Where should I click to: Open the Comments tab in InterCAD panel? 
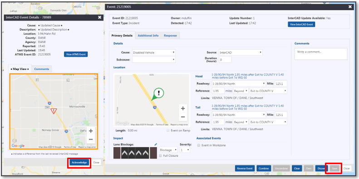point(42,69)
